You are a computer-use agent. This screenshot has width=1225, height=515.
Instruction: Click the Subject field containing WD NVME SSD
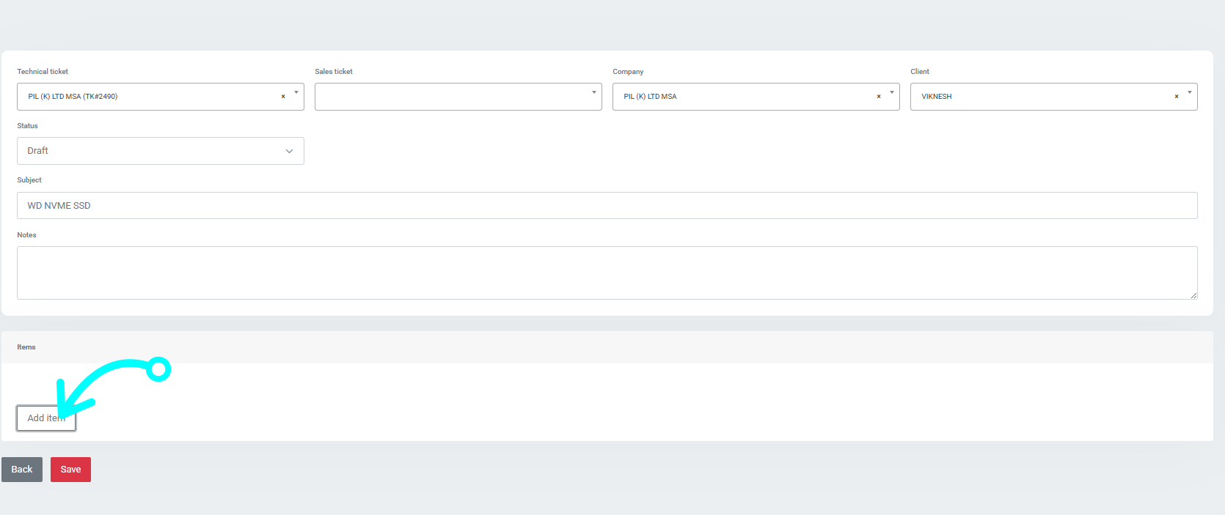pyautogui.click(x=607, y=206)
